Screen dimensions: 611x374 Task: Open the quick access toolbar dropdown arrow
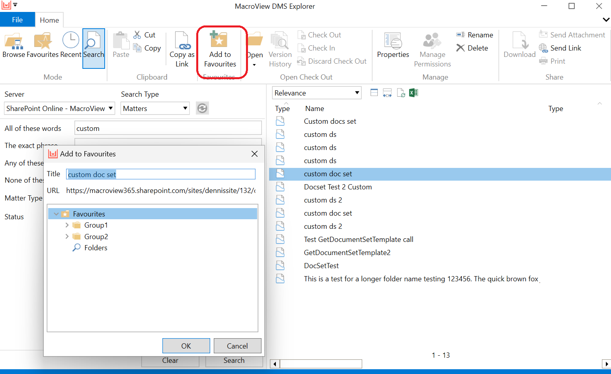(15, 5)
